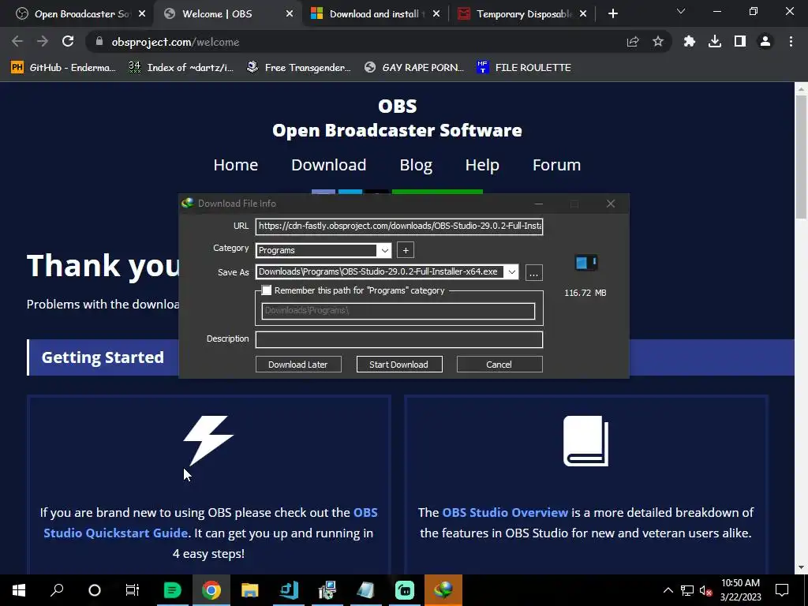Screen dimensions: 808x606
Task: Open the Index of ~dartz bookmark
Action: coord(181,68)
